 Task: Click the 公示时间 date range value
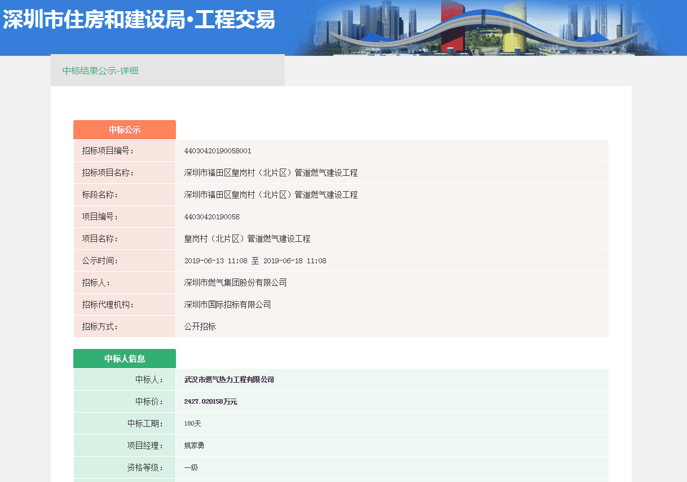tap(255, 261)
